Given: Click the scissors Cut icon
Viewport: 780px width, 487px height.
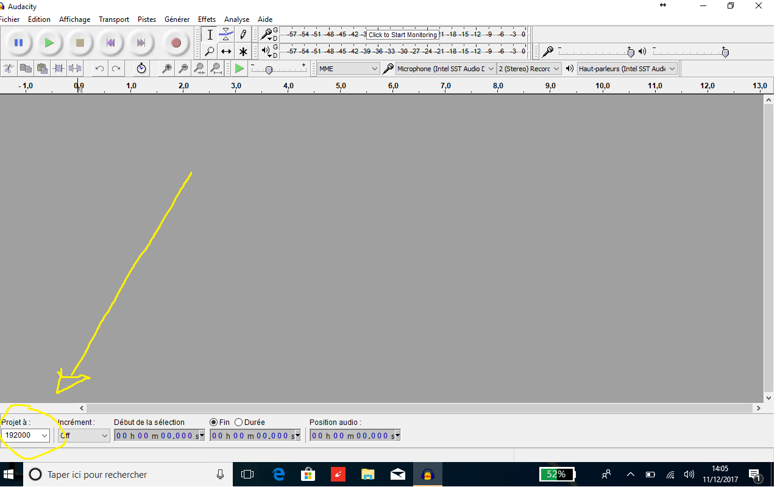Looking at the screenshot, I should (9, 69).
